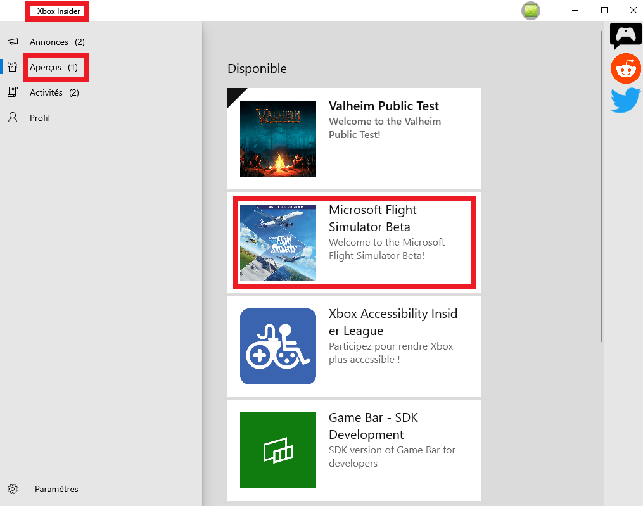Click the Disponible section heading
643x506 pixels.
[257, 68]
